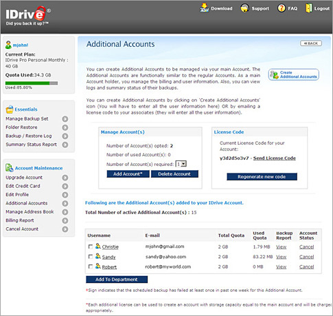Open the Robert username link
The width and height of the screenshot is (333, 316).
[109, 267]
